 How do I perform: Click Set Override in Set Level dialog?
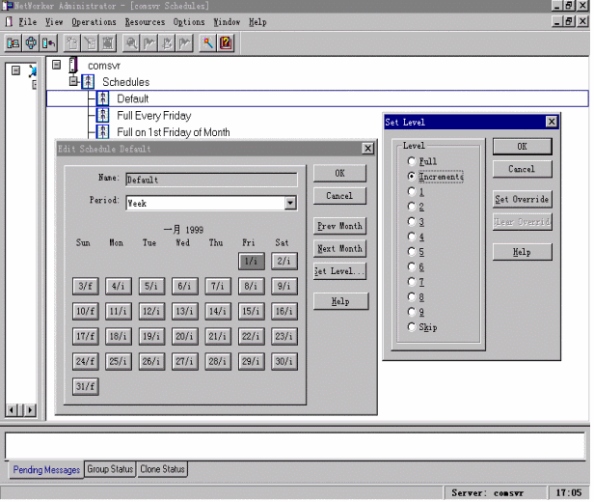click(x=522, y=199)
